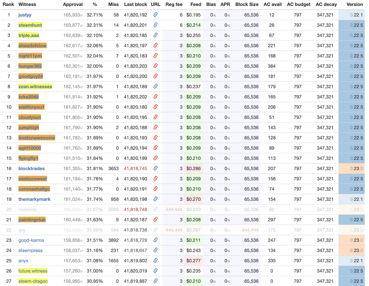The height and width of the screenshot is (286, 369).
Task: Sort by the Block Size column header
Action: click(x=247, y=4)
